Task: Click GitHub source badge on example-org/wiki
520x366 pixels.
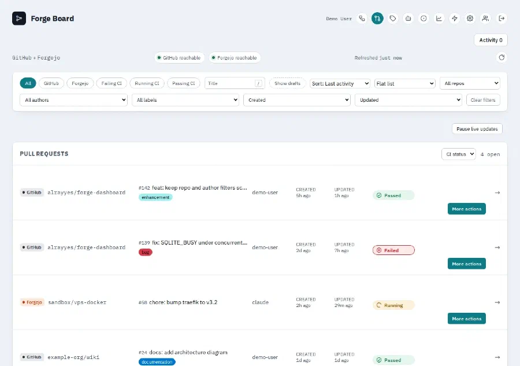Action: point(32,357)
